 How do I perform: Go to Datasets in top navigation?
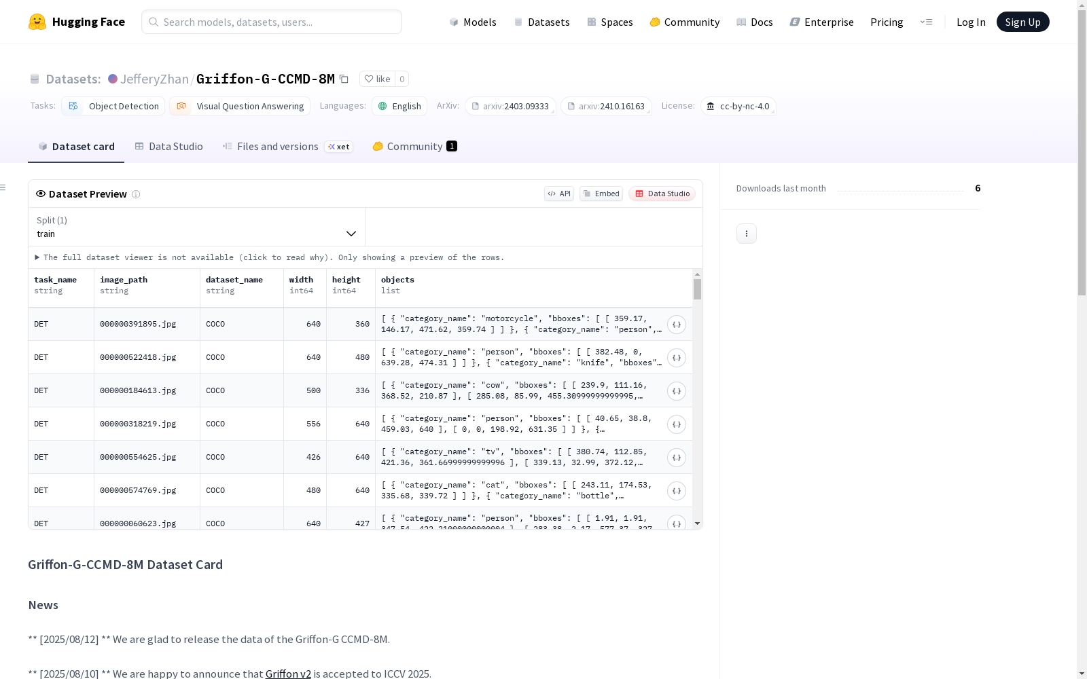[541, 22]
